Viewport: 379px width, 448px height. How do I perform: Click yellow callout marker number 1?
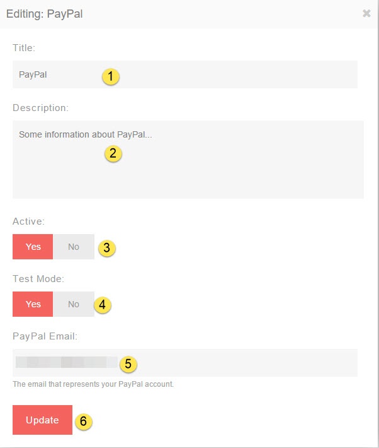coord(111,77)
